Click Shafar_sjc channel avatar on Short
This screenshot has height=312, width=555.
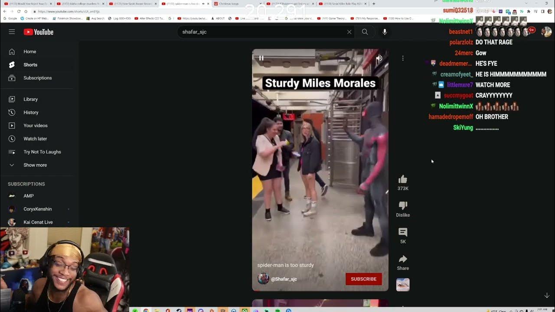263,279
